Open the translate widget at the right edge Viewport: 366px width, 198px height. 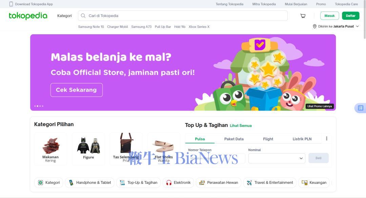pyautogui.click(x=361, y=108)
